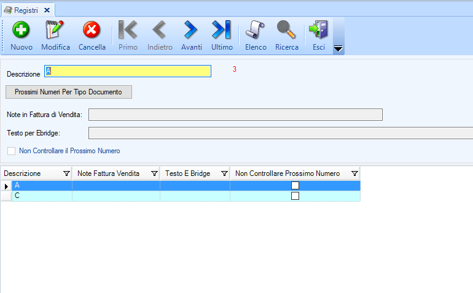Open the Elenco list view

tap(255, 30)
